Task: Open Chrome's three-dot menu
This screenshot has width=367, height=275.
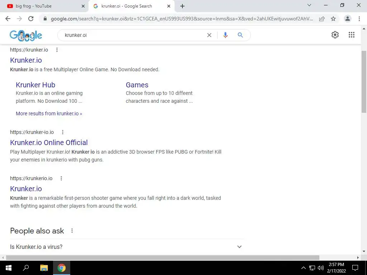Action: pos(359,19)
